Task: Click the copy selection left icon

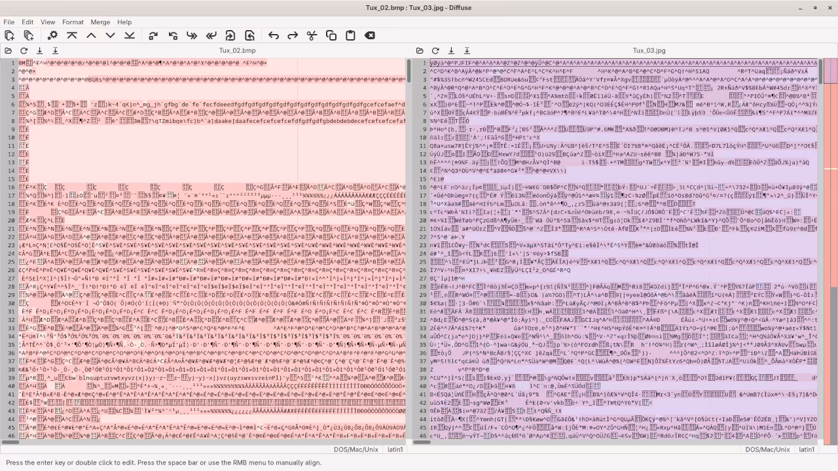Action: tap(173, 35)
